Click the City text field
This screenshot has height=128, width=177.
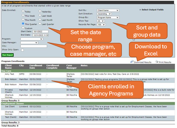(x=33, y=46)
